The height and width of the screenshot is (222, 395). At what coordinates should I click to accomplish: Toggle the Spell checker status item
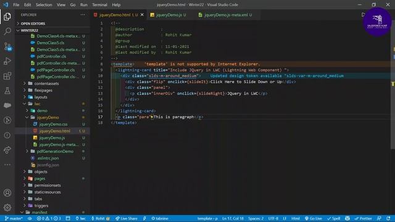coord(334,218)
